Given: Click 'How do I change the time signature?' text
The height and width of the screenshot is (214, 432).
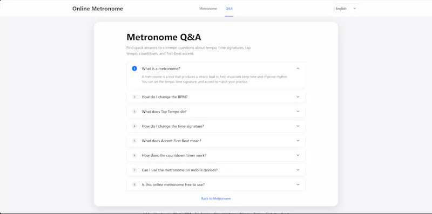Looking at the screenshot, I should [x=173, y=126].
